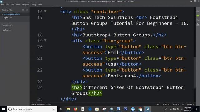
Task: Click the network icon in system tray
Action: click(182, 109)
